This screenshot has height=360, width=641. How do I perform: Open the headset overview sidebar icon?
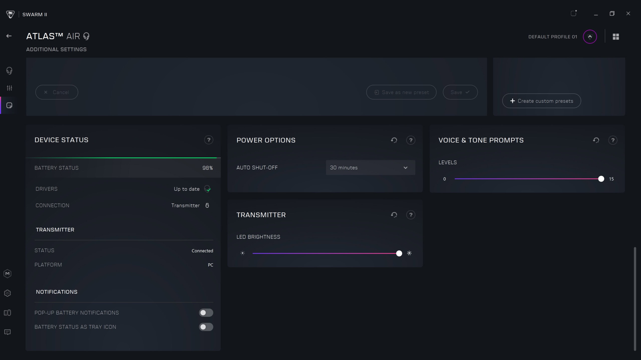pyautogui.click(x=9, y=71)
